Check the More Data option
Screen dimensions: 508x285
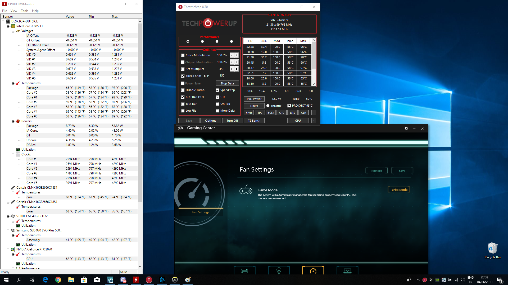217,111
